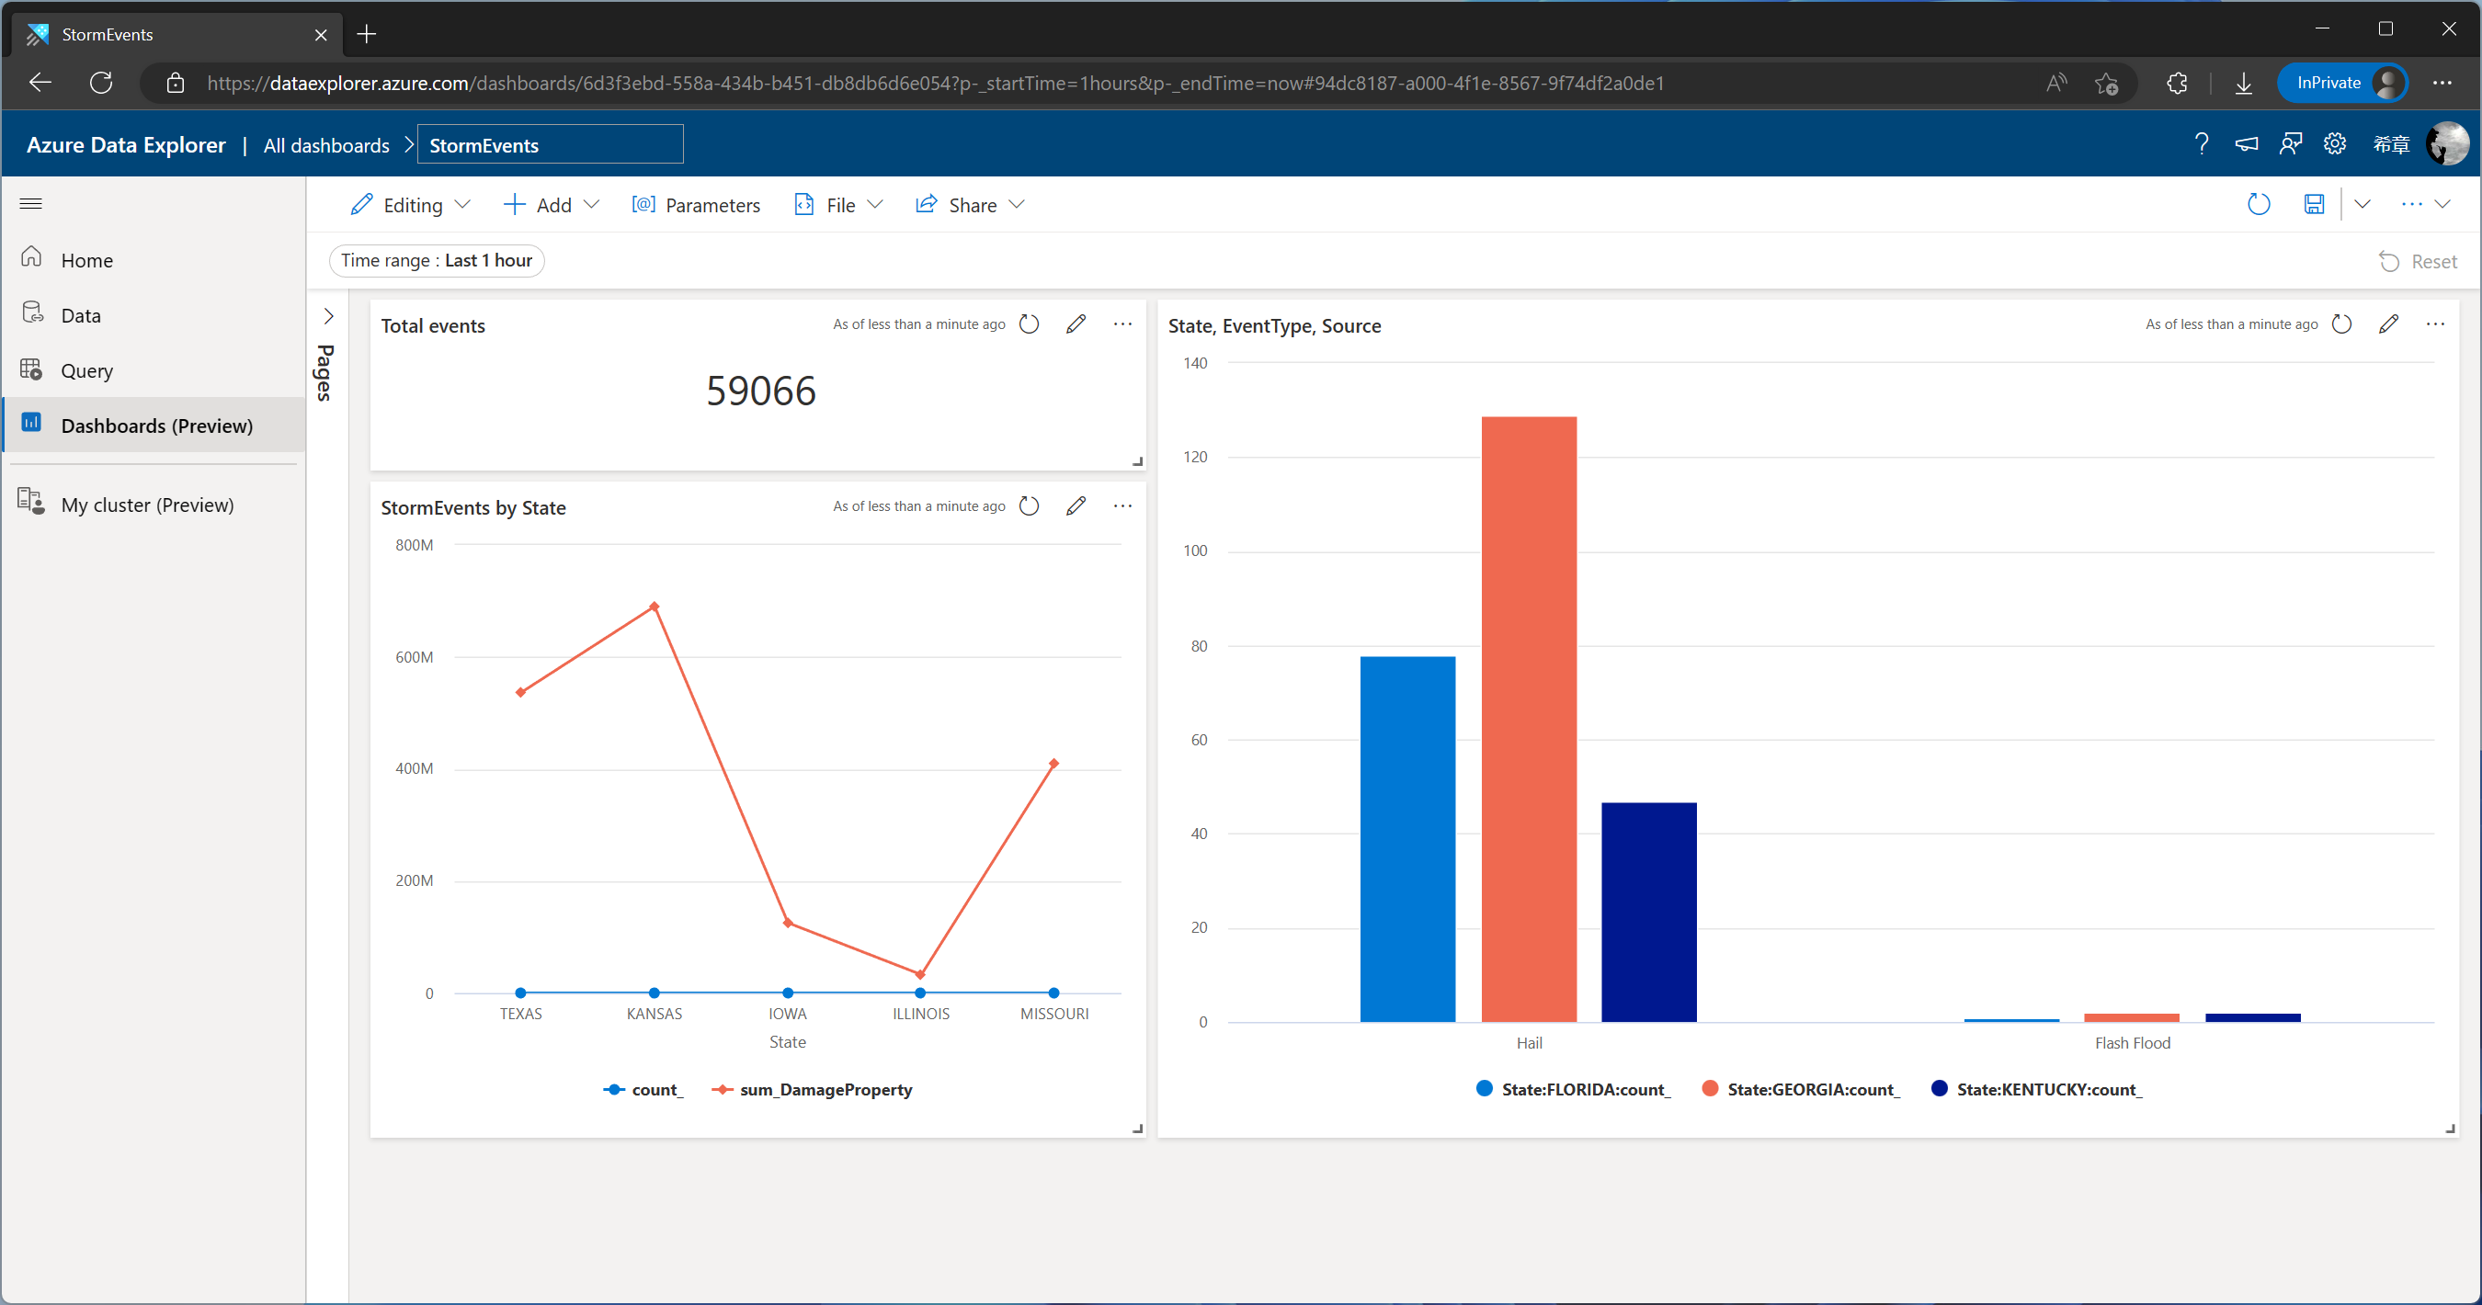Refresh the StormEvents by State tile

tap(1029, 506)
